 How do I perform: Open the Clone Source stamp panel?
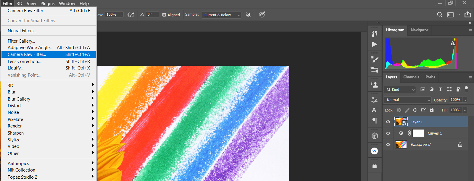pyautogui.click(x=374, y=85)
